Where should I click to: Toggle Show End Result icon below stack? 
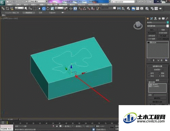point(154,60)
